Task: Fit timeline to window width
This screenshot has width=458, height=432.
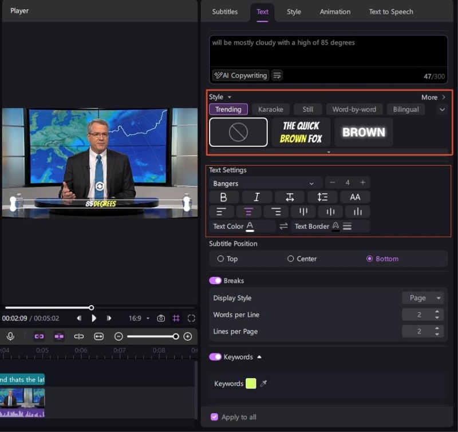Action: coord(98,336)
